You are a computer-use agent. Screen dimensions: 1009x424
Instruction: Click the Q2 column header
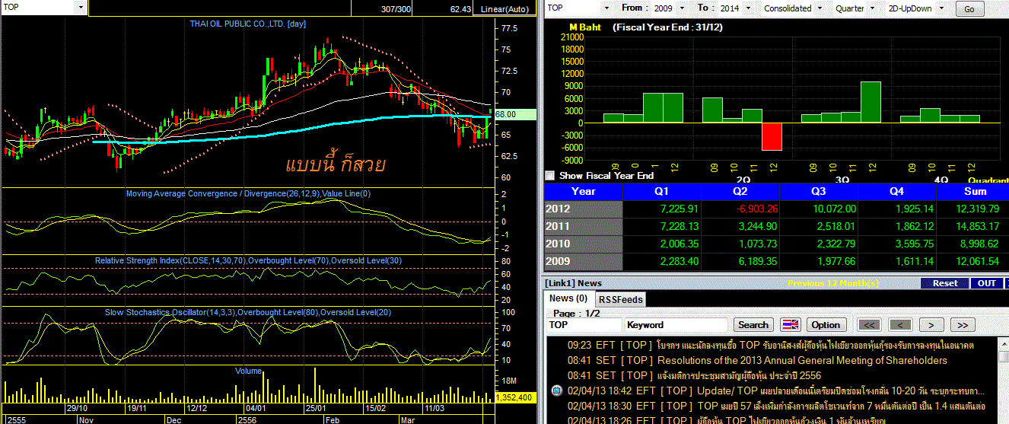coord(740,191)
